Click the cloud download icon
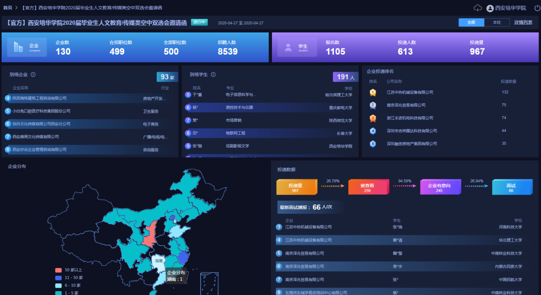The width and height of the screenshot is (541, 295). tap(478, 8)
